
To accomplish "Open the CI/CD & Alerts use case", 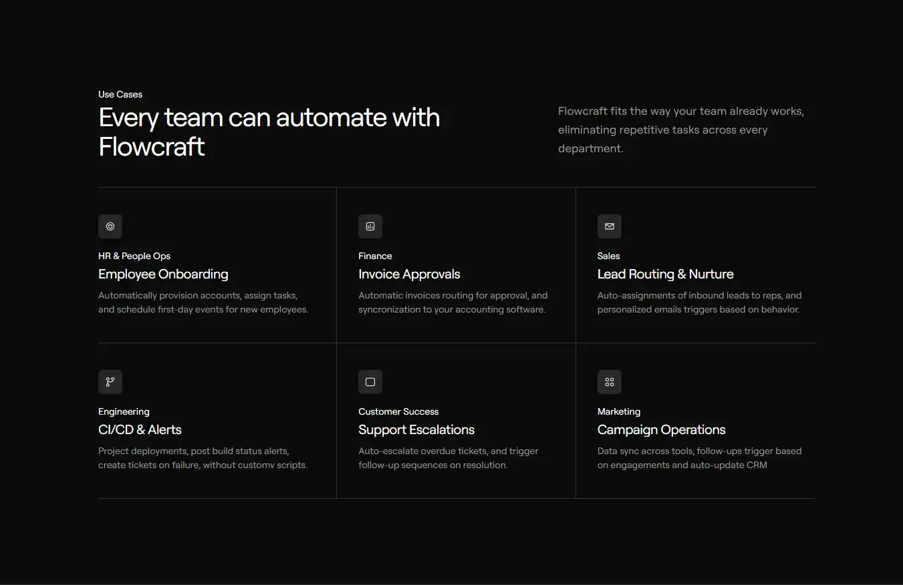I will coord(140,429).
